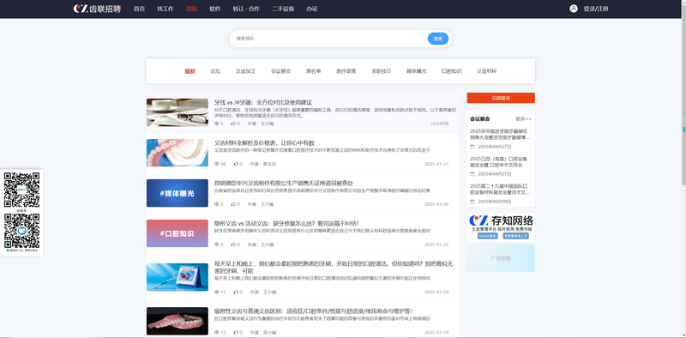Screen dimensions: 686x338
Task: Open article 吸附性义齿与普通义齿区别 title
Action: pos(313,311)
